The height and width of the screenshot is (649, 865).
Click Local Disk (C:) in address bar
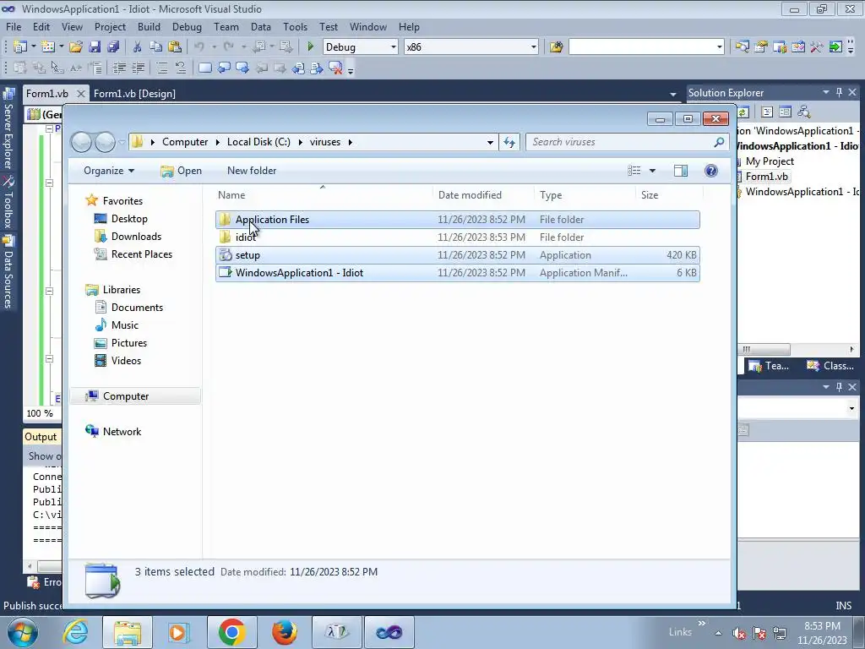258,142
